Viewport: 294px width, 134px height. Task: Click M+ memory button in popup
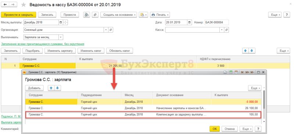tap(247, 72)
